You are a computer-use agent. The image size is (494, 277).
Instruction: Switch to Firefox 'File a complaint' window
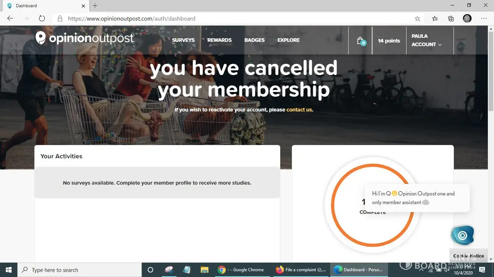(x=300, y=270)
